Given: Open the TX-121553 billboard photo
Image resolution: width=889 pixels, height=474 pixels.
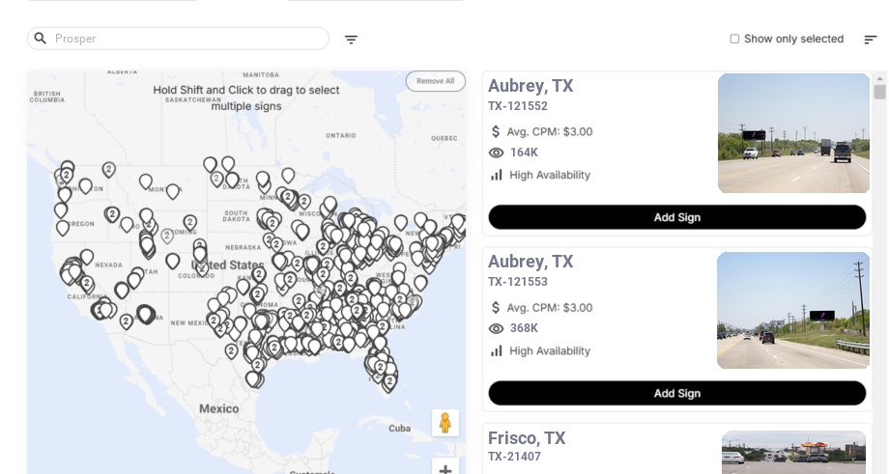Looking at the screenshot, I should [x=793, y=310].
